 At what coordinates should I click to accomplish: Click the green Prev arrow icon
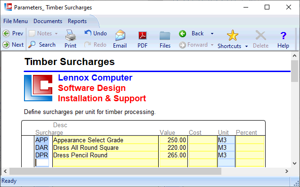6,33
